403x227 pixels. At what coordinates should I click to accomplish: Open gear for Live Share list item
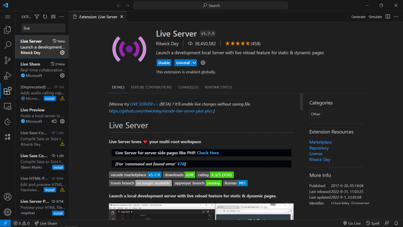click(62, 75)
